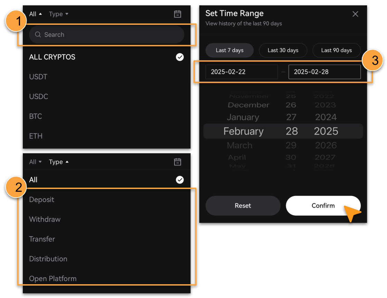Select the Last 30 days preset
This screenshot has height=298, width=387.
pos(283,50)
